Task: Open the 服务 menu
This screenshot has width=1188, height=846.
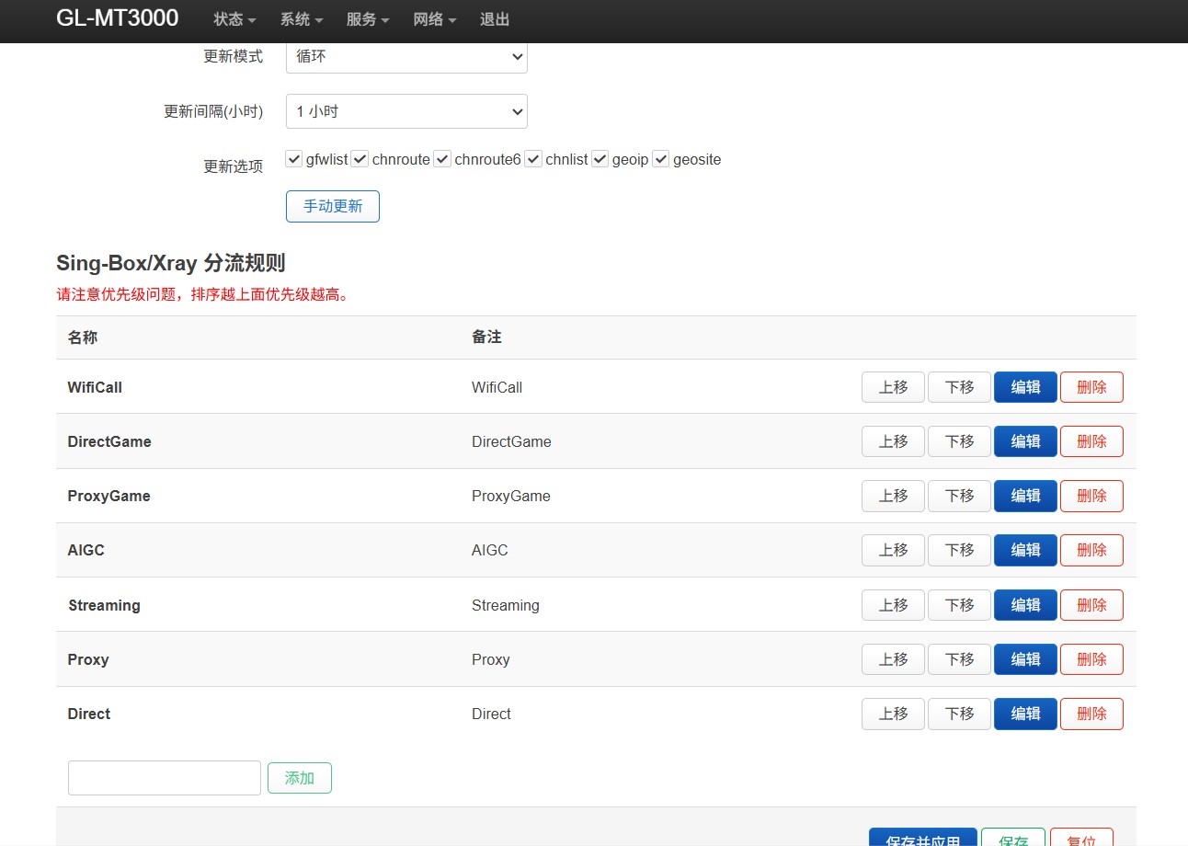Action: pos(367,19)
